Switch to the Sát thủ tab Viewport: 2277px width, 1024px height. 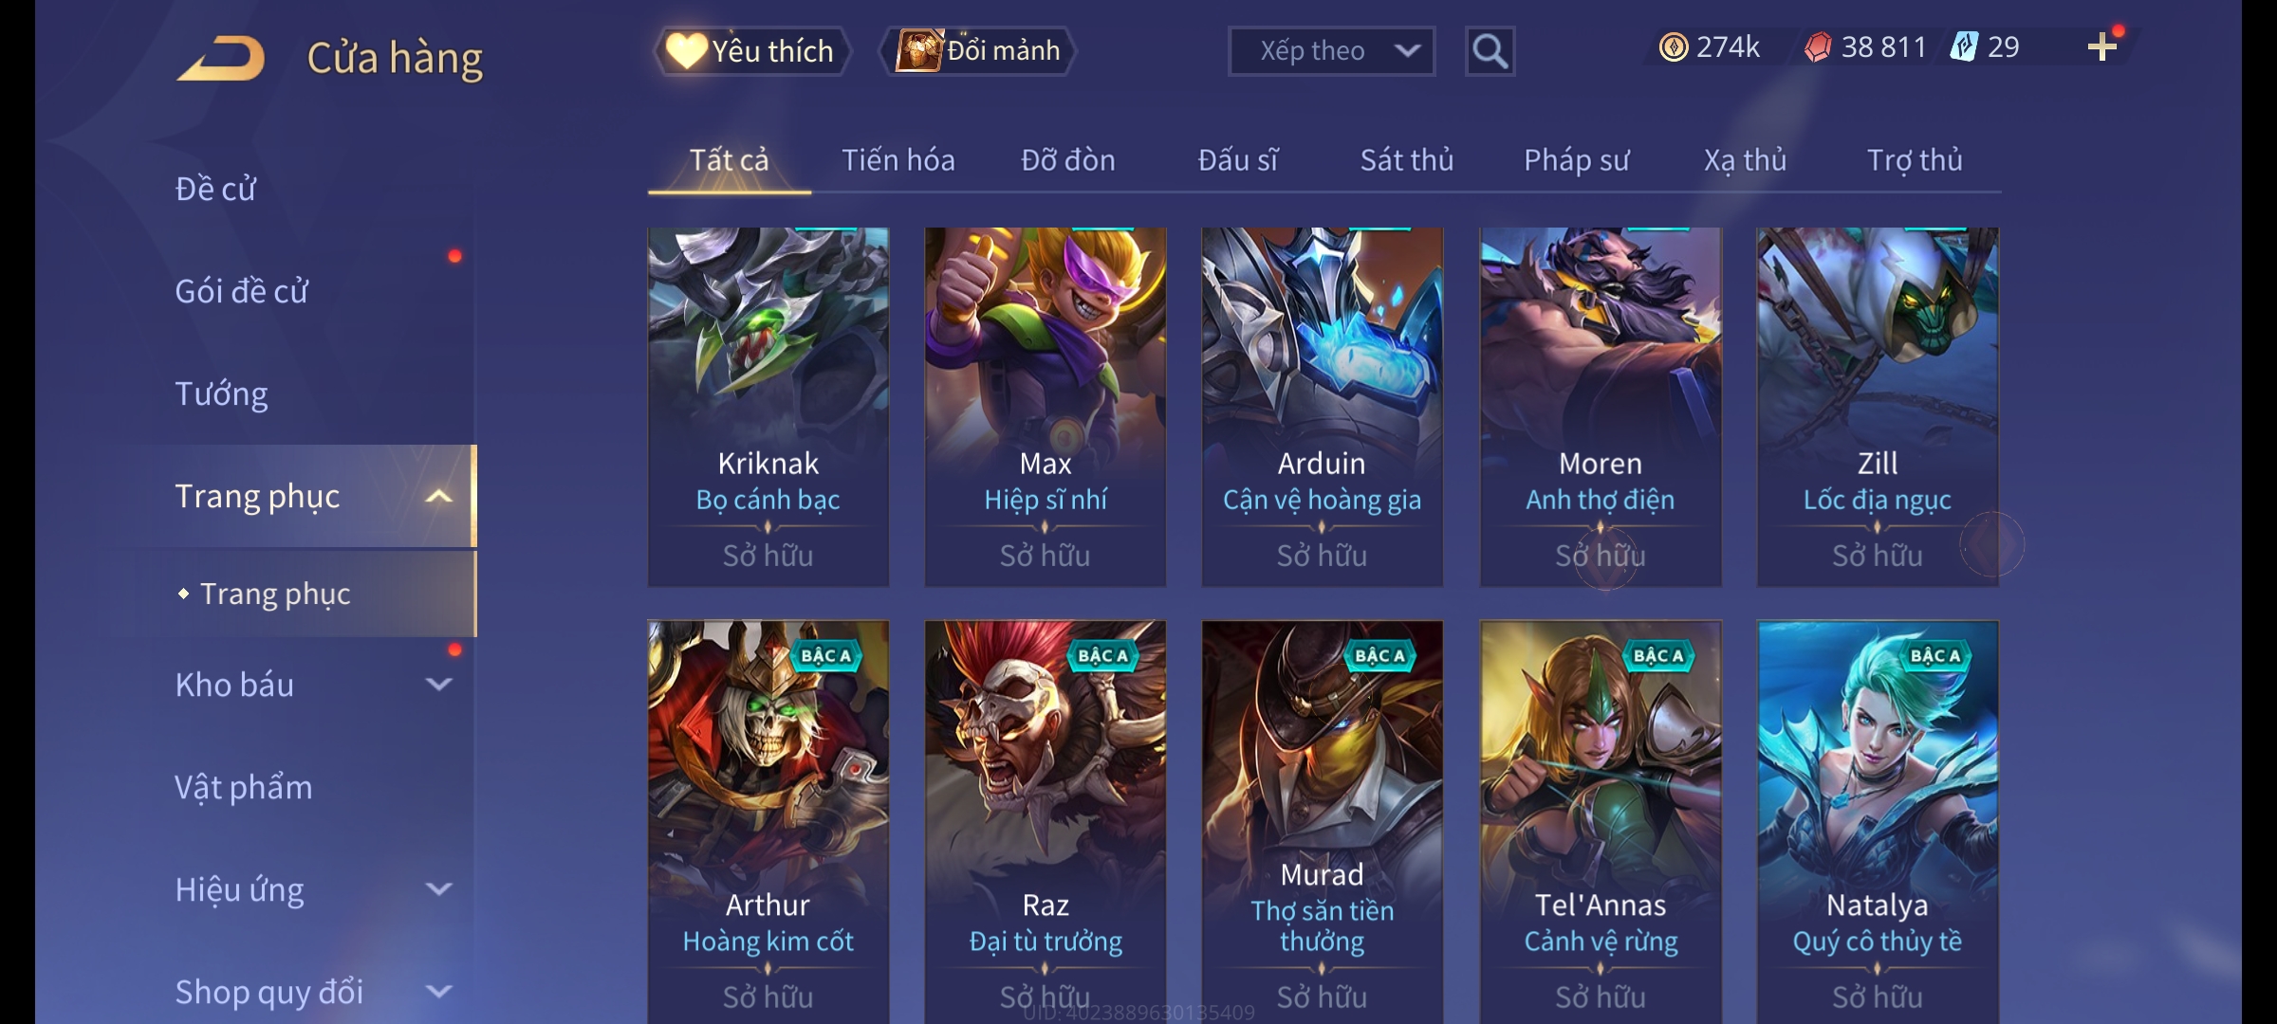click(1406, 160)
